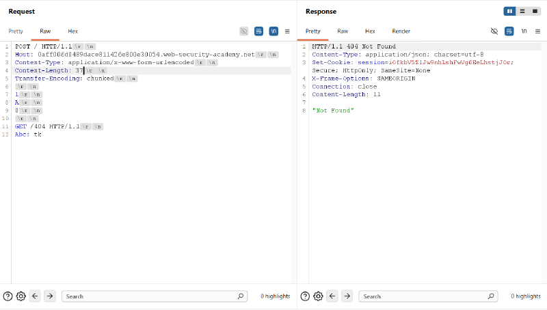The width and height of the screenshot is (547, 310).
Task: Select top-bottom split layout icon
Action: click(x=522, y=11)
